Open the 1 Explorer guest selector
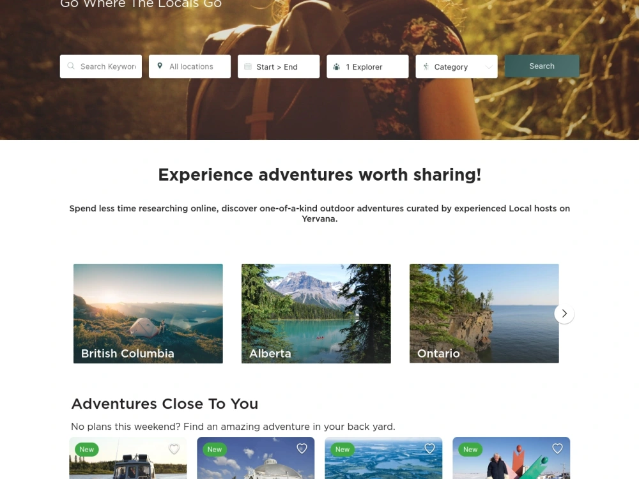 [x=367, y=66]
